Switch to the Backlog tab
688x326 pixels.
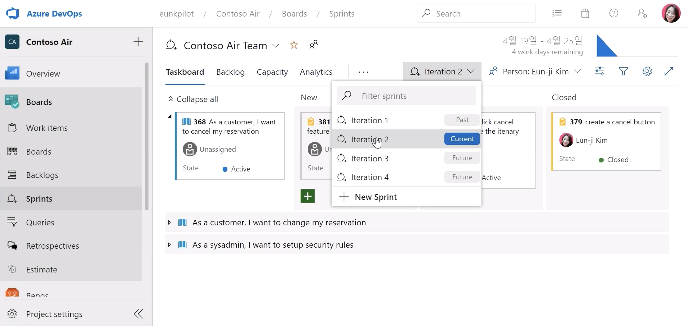pyautogui.click(x=230, y=72)
